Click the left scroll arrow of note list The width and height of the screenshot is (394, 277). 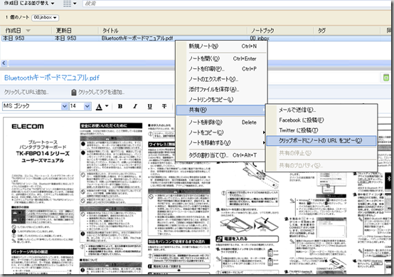tap(4, 63)
